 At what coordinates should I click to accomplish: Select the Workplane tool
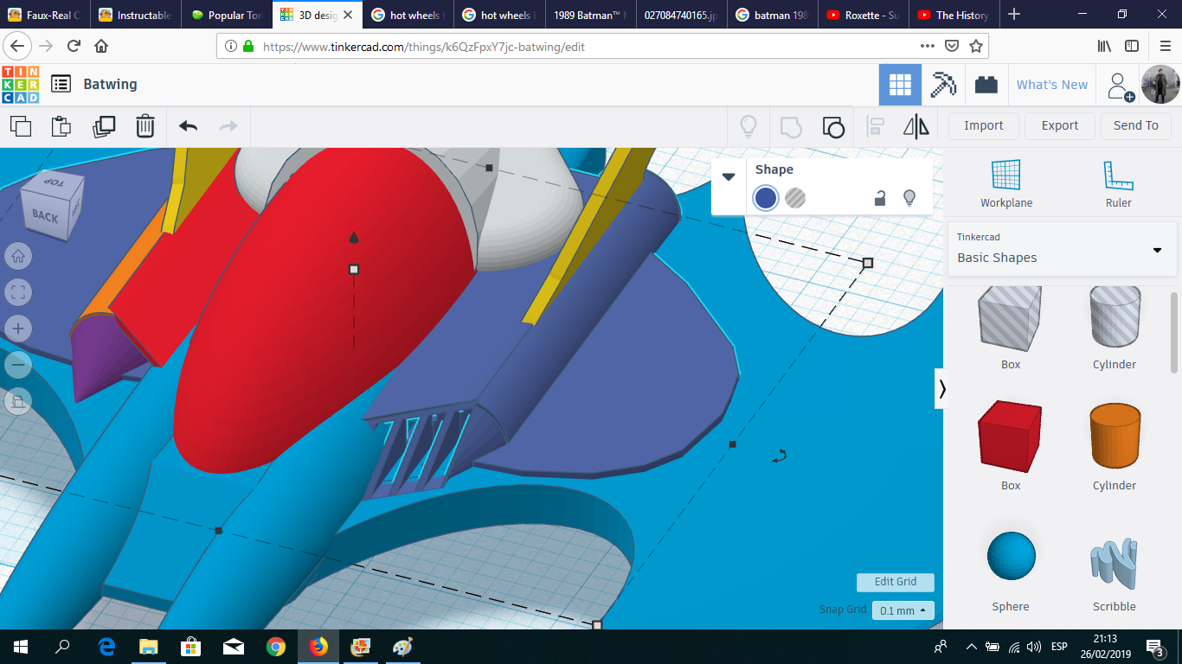(x=1006, y=183)
